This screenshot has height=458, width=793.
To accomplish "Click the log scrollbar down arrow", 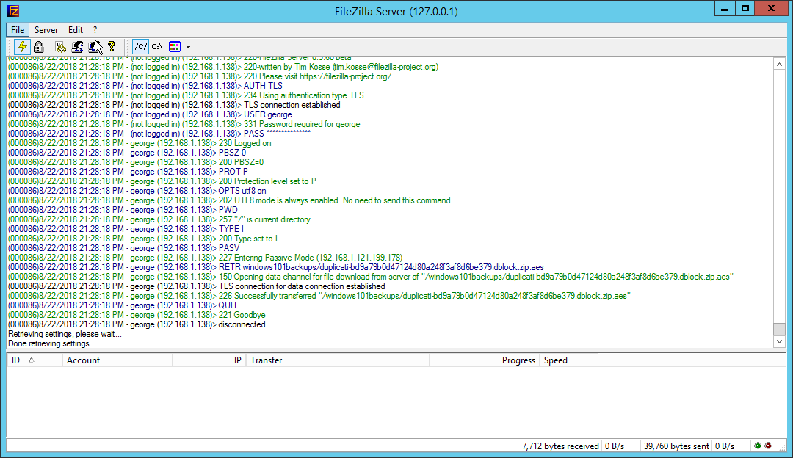I will coord(779,342).
